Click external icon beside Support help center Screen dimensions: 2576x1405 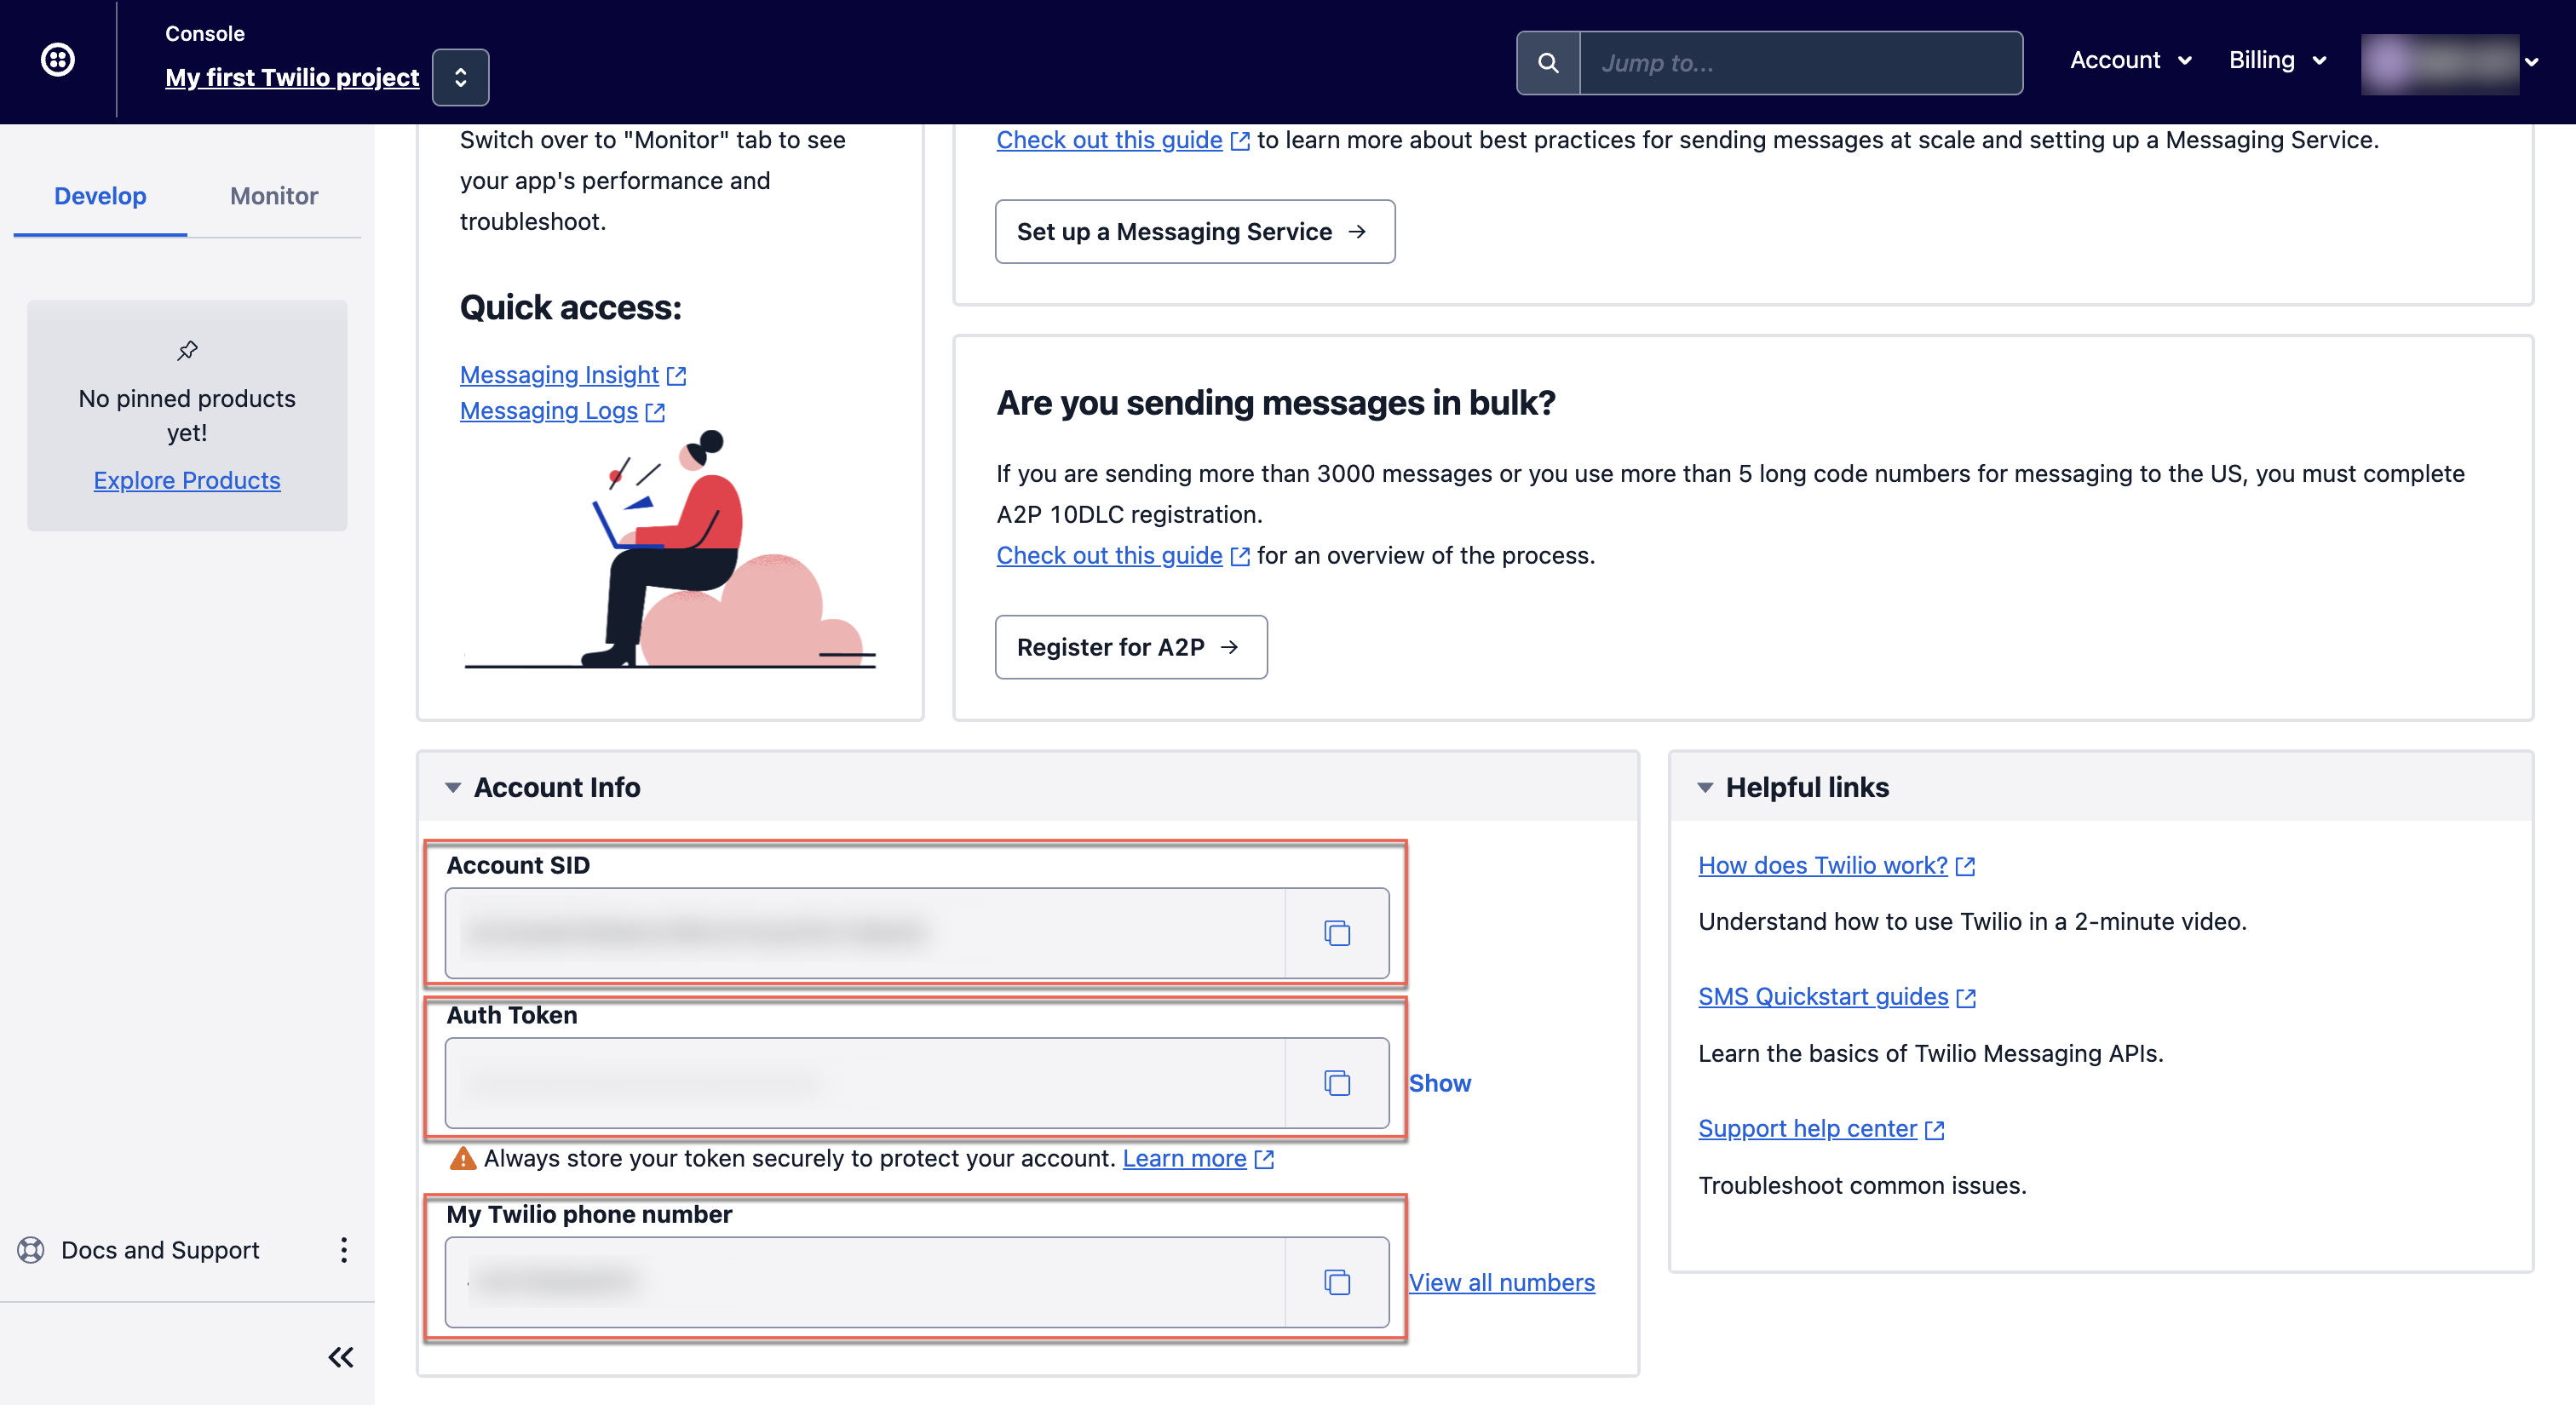pos(1934,1130)
